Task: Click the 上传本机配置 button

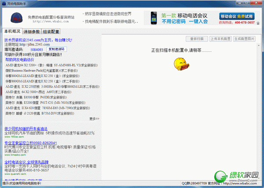Action: click(220, 39)
